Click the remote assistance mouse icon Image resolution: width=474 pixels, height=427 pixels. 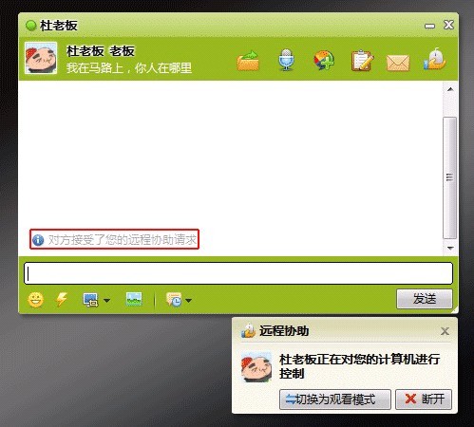coord(434,59)
